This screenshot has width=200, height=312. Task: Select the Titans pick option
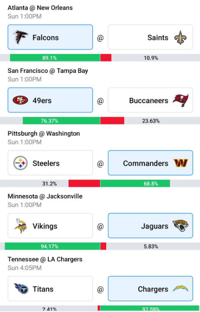click(x=50, y=289)
